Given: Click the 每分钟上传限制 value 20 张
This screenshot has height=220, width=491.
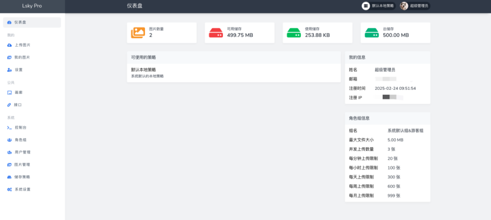Looking at the screenshot, I should pyautogui.click(x=392, y=159).
